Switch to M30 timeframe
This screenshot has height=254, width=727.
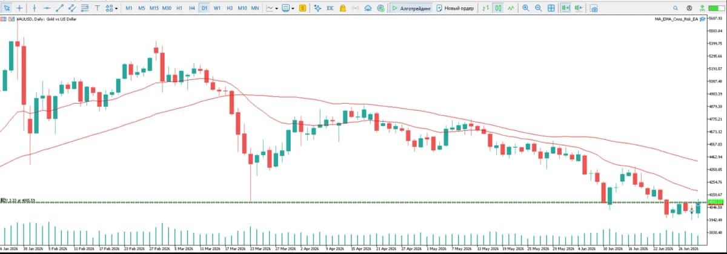click(x=167, y=8)
